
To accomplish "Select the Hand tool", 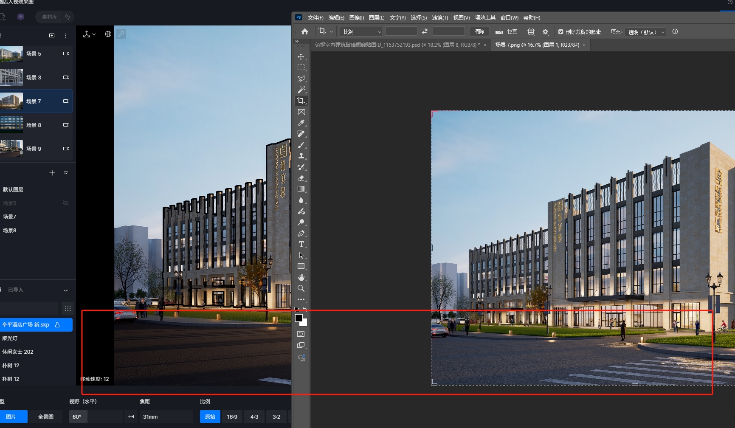I will pos(301,277).
